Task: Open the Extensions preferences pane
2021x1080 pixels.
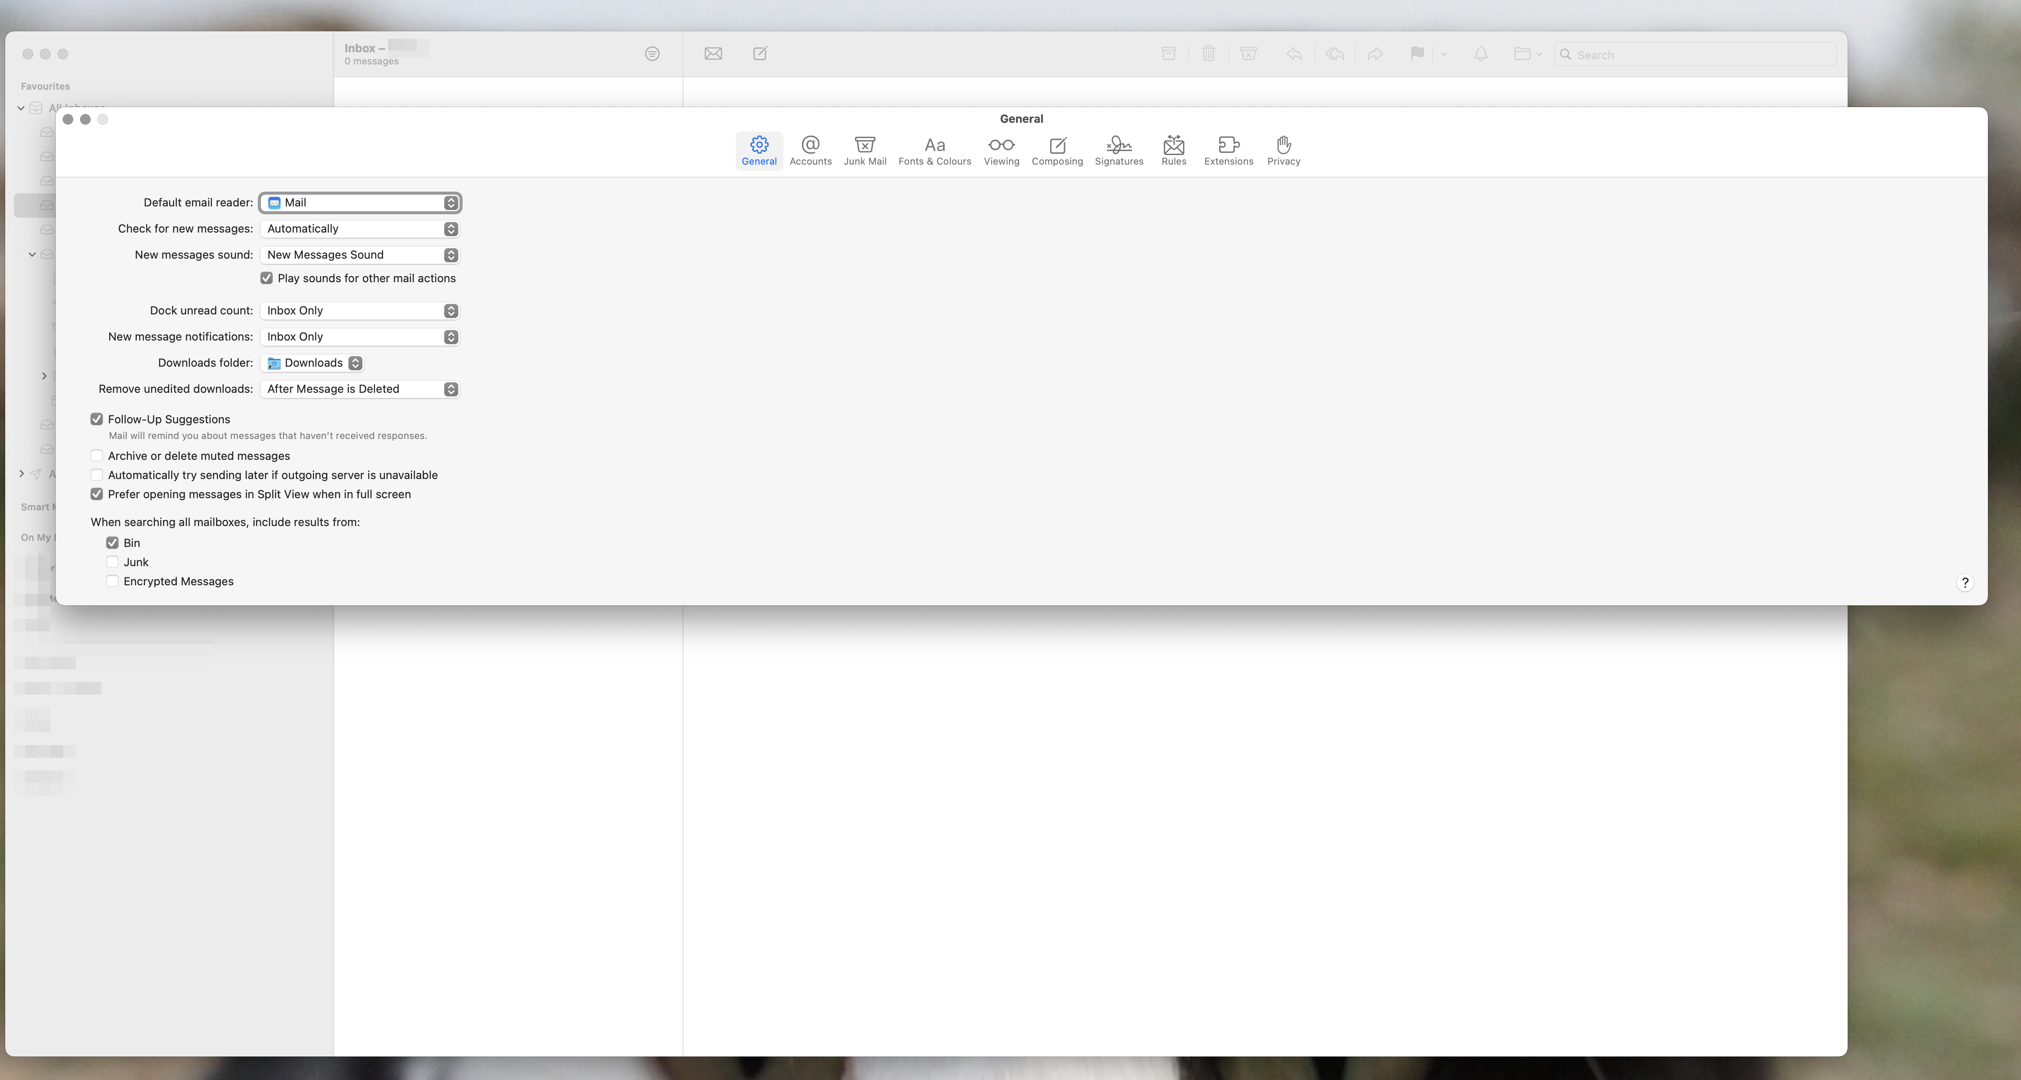Action: pos(1229,150)
